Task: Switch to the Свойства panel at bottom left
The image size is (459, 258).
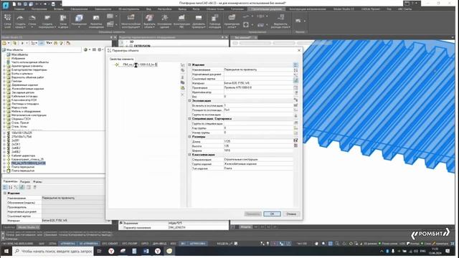Action: pos(9,227)
